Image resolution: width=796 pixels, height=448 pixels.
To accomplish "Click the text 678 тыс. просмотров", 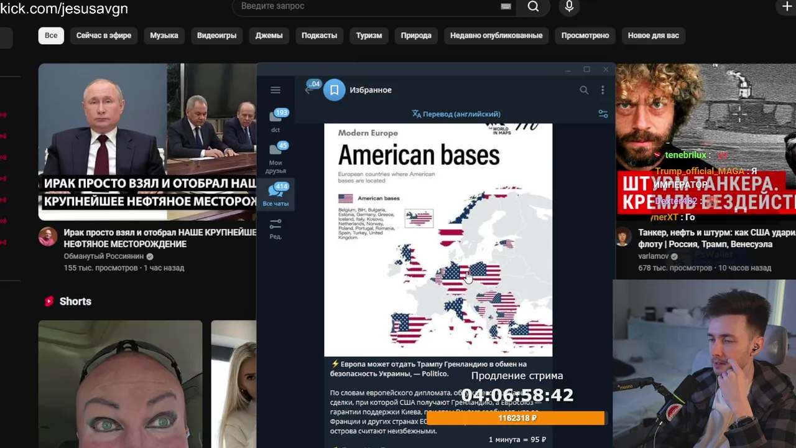I will coord(675,268).
